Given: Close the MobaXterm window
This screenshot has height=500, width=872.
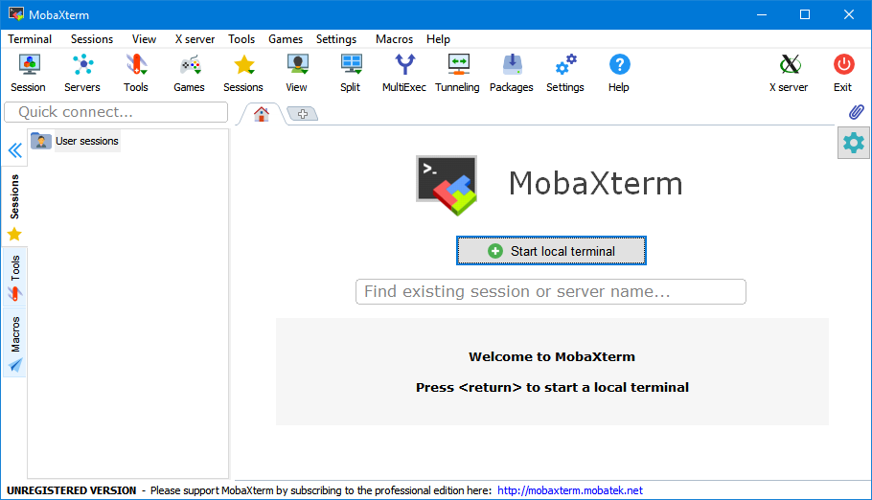Looking at the screenshot, I should tap(849, 14).
